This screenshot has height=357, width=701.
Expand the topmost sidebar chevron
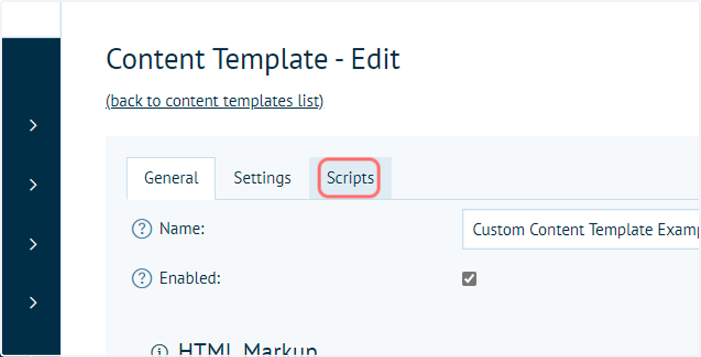click(33, 125)
